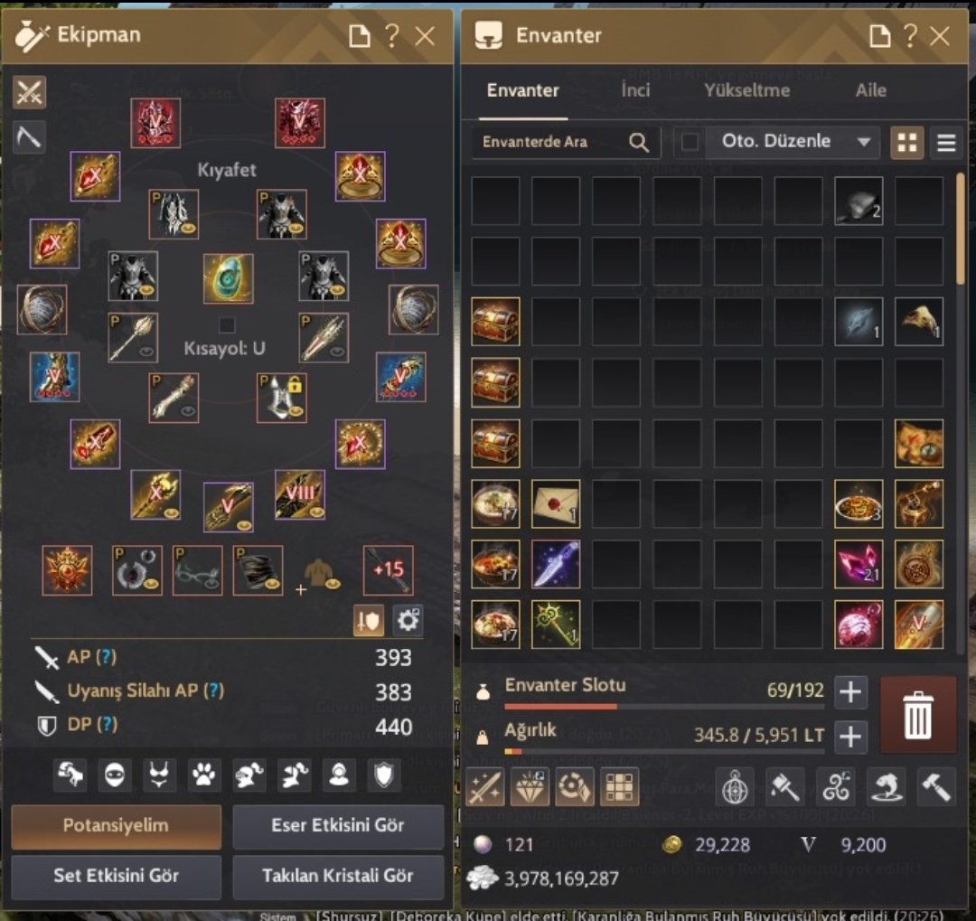The height and width of the screenshot is (921, 976).
Task: Toggle the Oto. Düzenle checkbox
Action: click(690, 142)
